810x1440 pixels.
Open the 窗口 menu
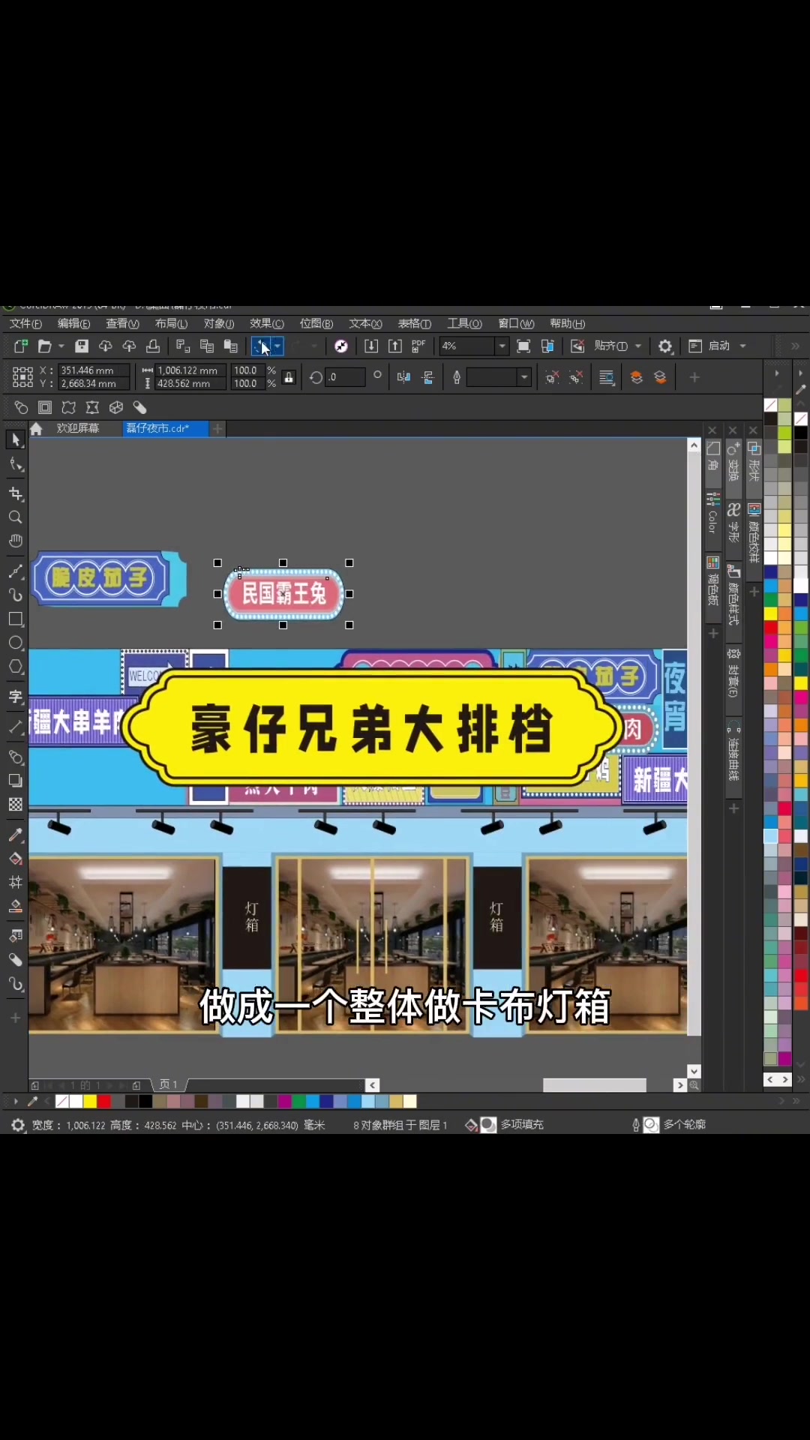(x=516, y=323)
